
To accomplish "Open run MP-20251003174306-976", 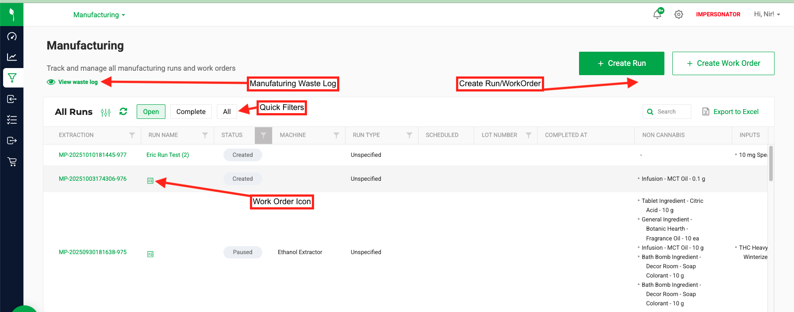I will pos(92,179).
